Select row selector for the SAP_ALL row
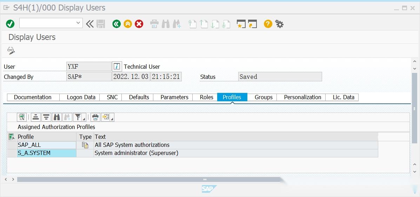 pyautogui.click(x=12, y=145)
